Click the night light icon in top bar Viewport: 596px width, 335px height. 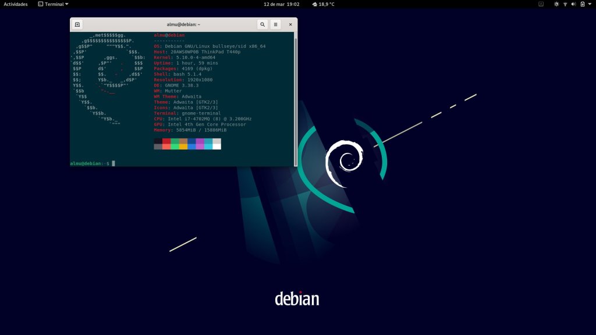point(556,4)
